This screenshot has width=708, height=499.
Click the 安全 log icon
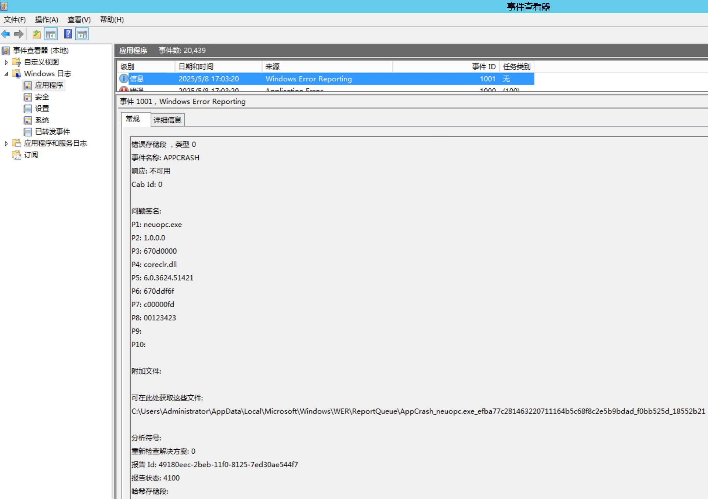tap(28, 97)
